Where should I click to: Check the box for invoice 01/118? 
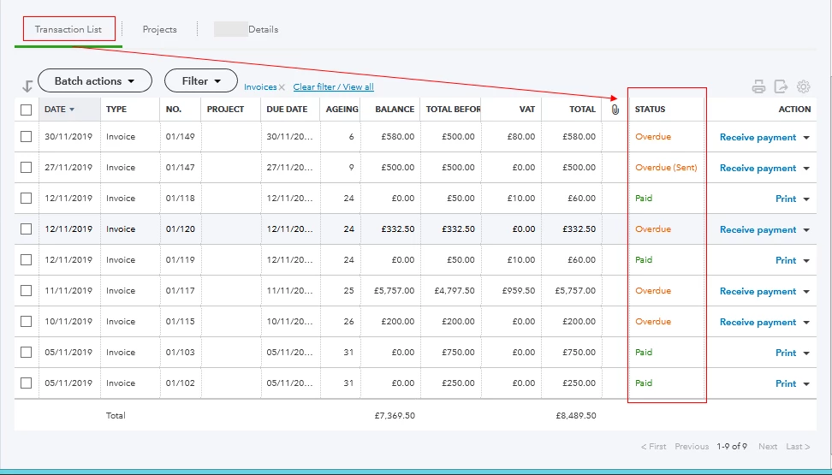click(x=26, y=198)
